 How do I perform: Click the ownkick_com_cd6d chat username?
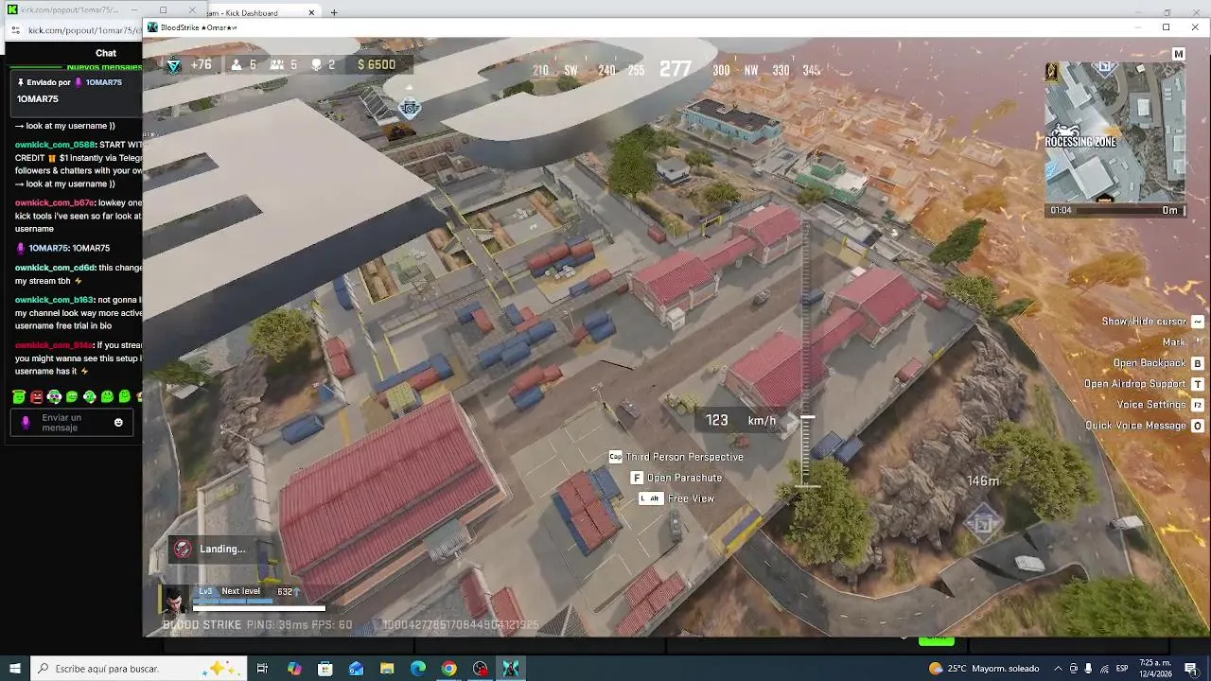click(55, 268)
